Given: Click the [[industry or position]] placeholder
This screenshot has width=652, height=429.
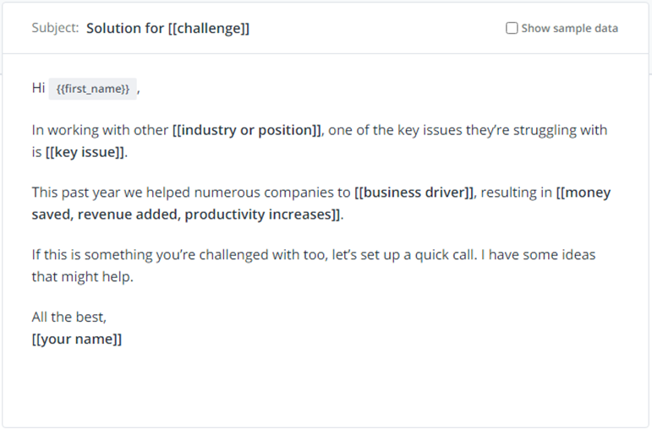Looking at the screenshot, I should pos(247,130).
